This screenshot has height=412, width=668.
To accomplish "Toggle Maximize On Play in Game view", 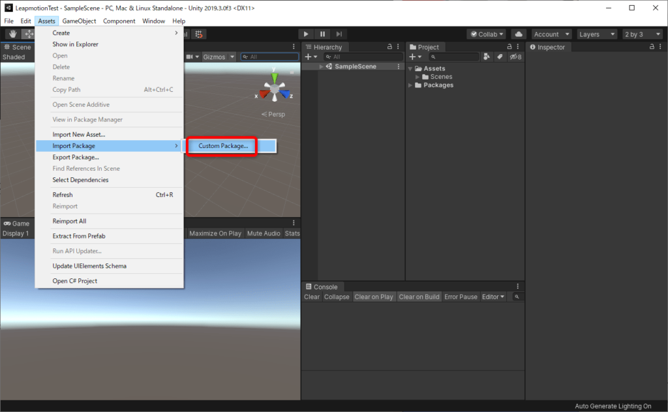I will point(215,233).
